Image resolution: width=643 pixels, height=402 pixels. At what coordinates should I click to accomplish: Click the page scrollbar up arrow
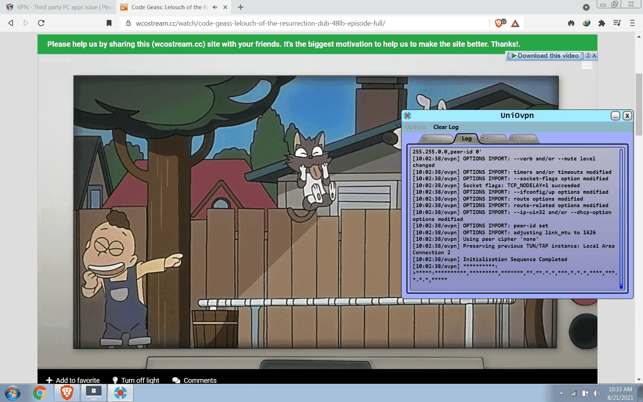tap(639, 37)
